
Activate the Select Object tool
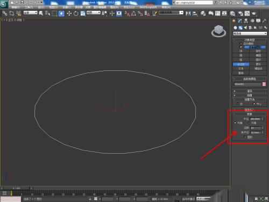[41, 13]
